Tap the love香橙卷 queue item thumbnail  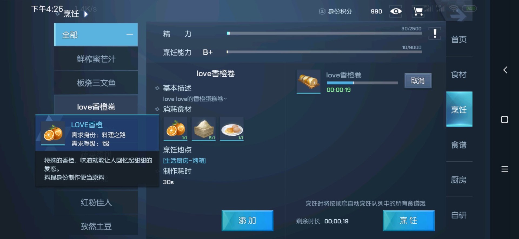(x=308, y=81)
